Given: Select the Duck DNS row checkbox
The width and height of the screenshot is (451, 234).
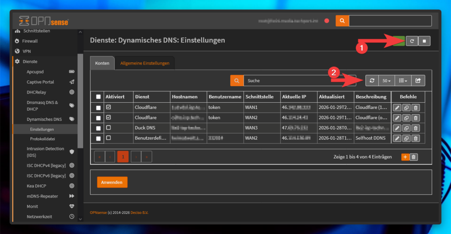Looking at the screenshot, I should coord(98,128).
